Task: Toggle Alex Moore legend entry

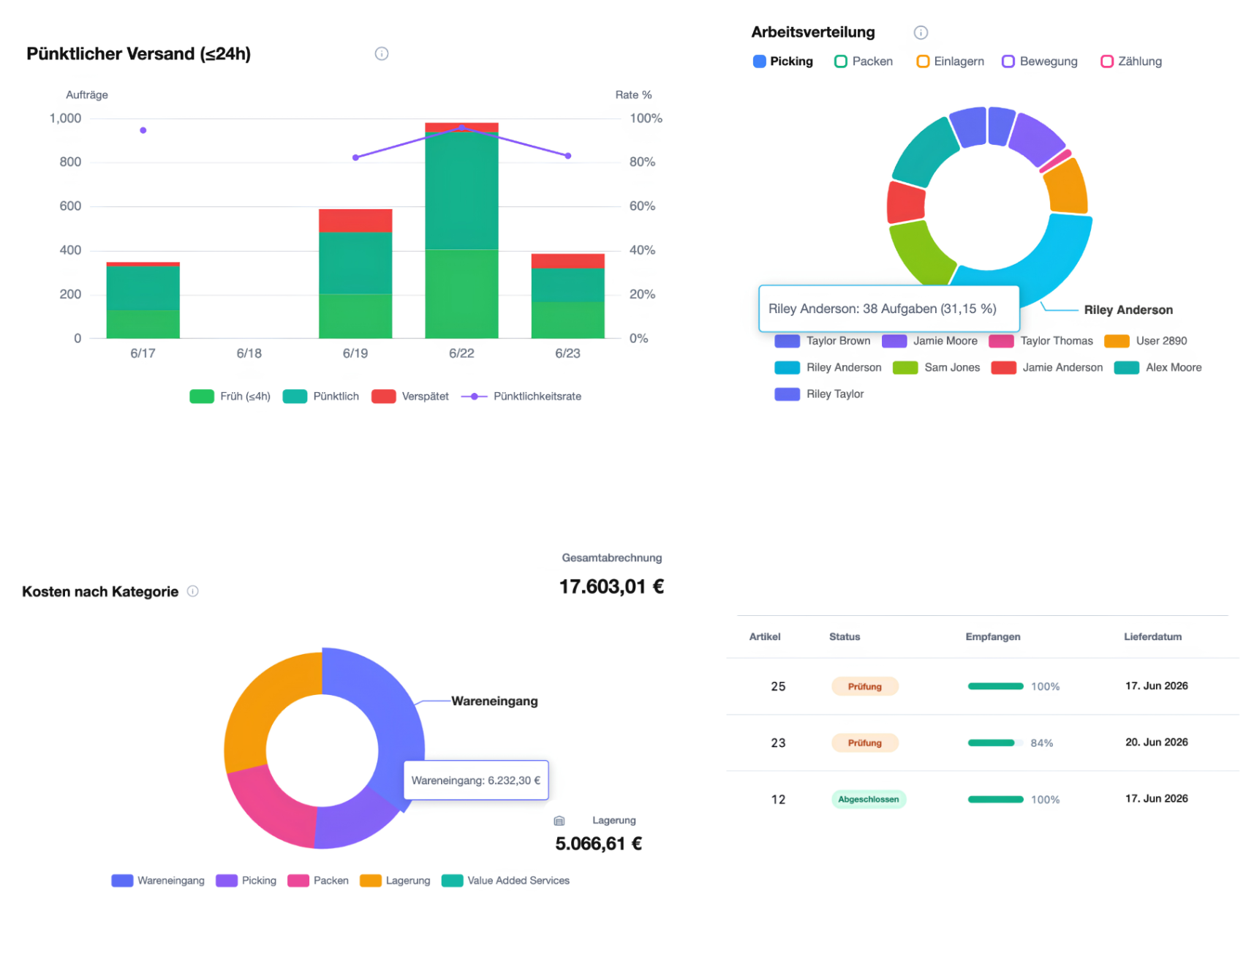Action: [x=1158, y=367]
